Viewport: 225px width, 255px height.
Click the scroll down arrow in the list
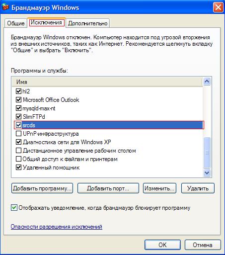pyautogui.click(x=207, y=173)
